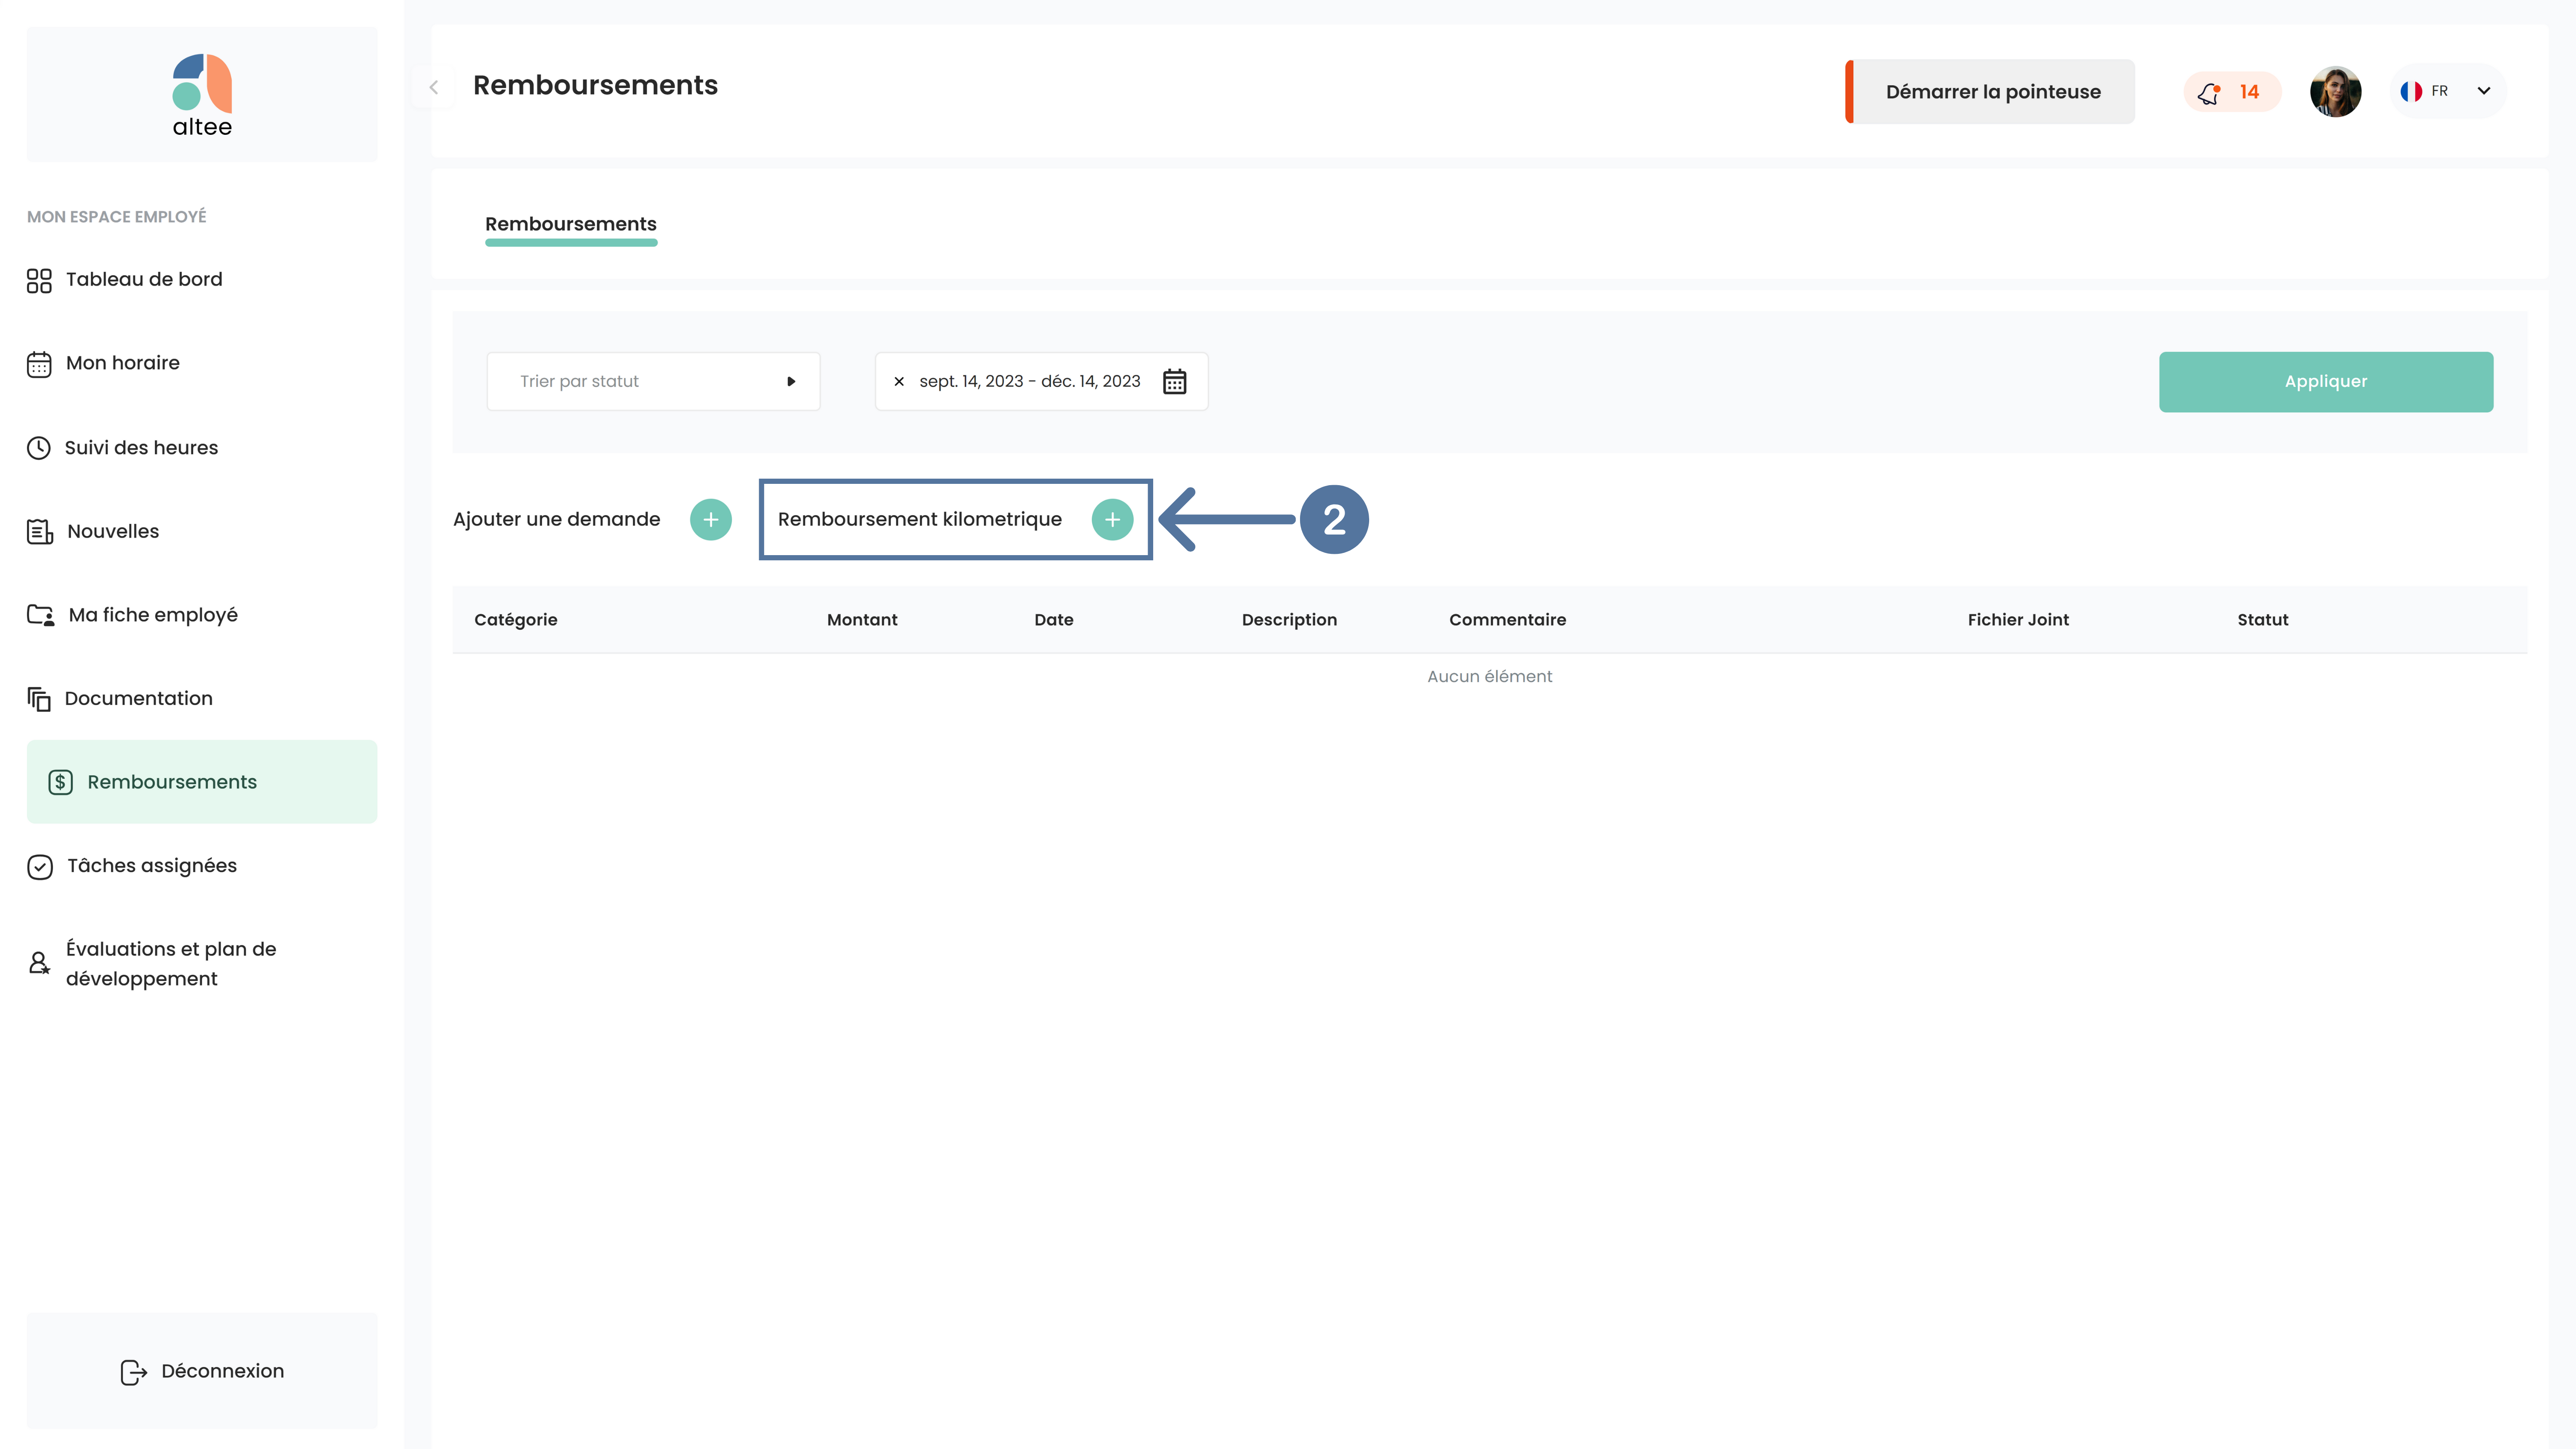
Task: Click the Fichier Joint column header
Action: coord(2018,620)
